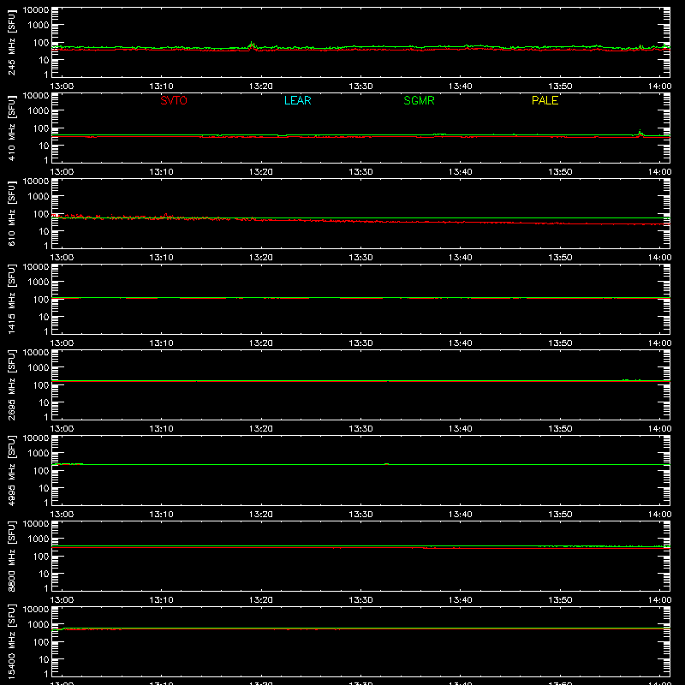Click the 10000 tick on the 4995 MHz axis
Image resolution: width=685 pixels, height=685 pixels.
tap(36, 438)
